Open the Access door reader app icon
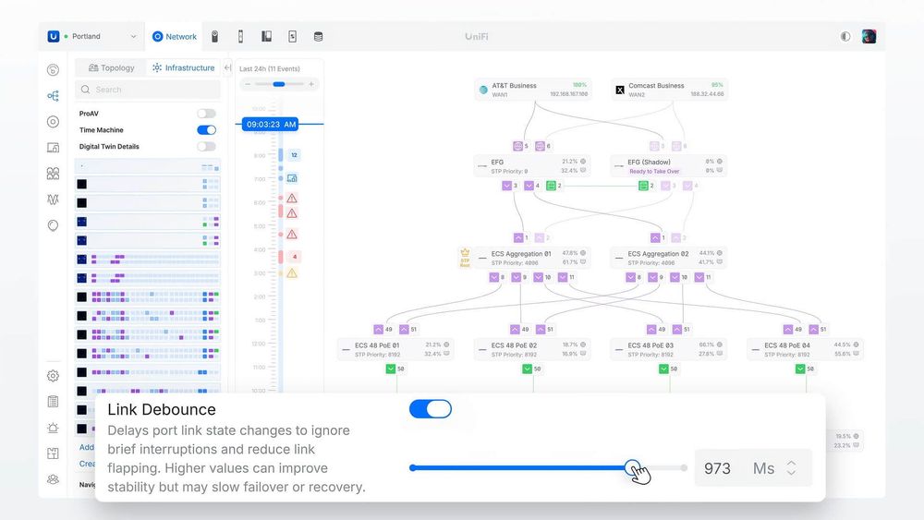Image resolution: width=924 pixels, height=520 pixels. (x=240, y=37)
